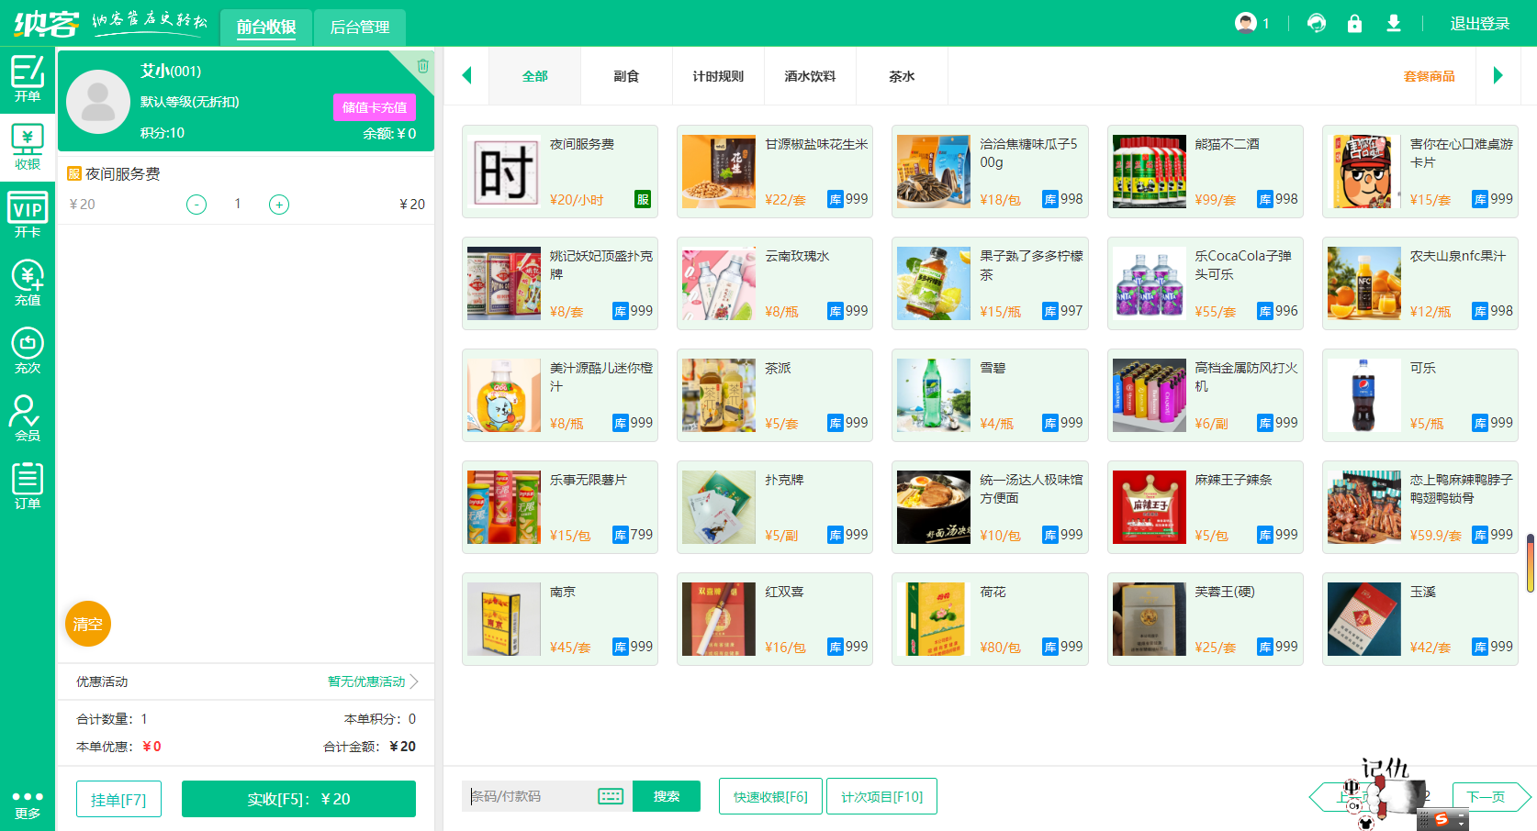Open the 开单 order creation icon
1537x831 pixels.
27,79
